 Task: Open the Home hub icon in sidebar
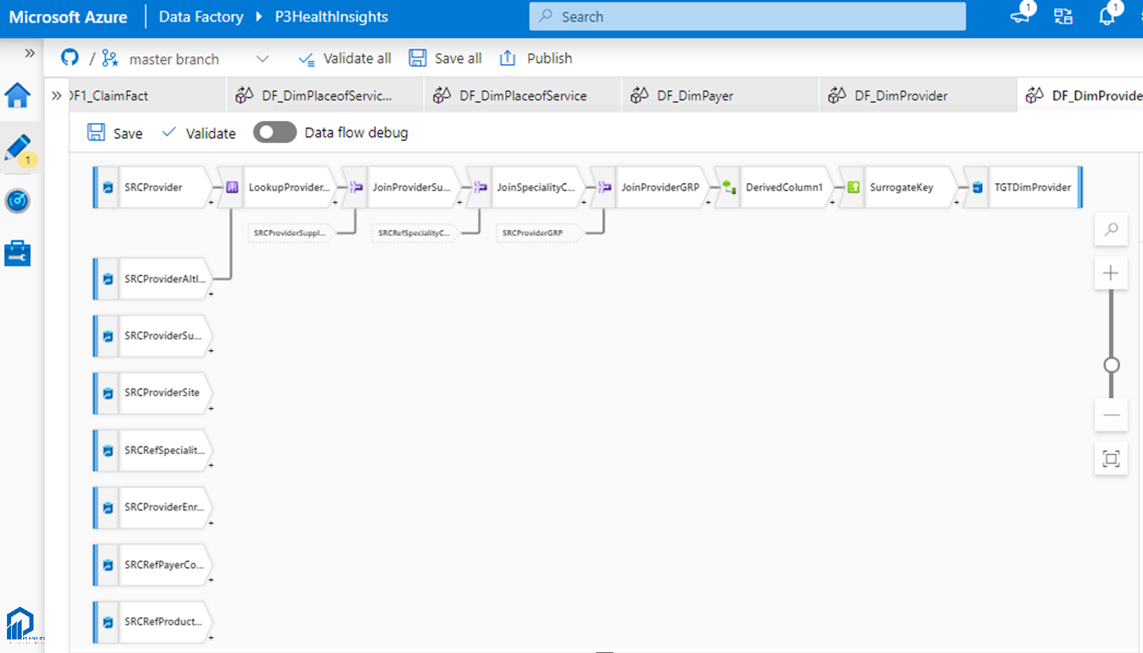pyautogui.click(x=17, y=96)
